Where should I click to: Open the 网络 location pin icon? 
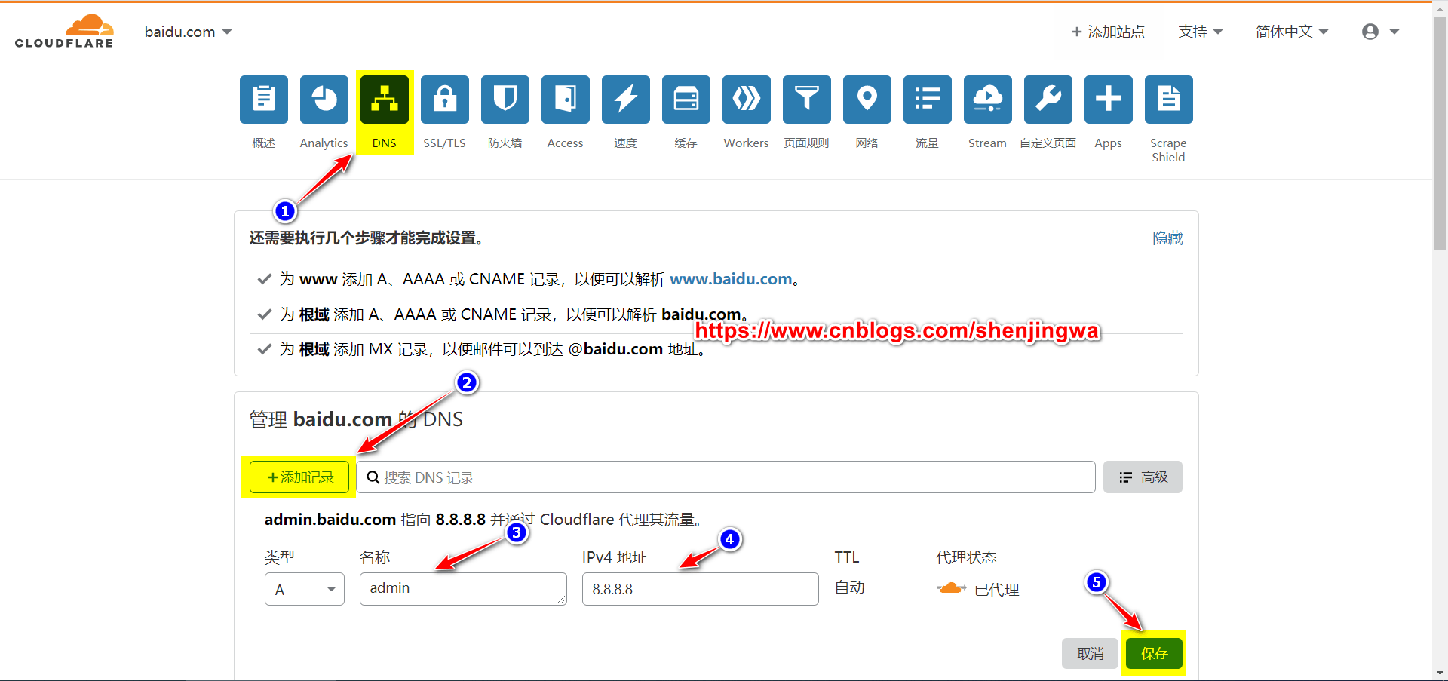[x=867, y=99]
